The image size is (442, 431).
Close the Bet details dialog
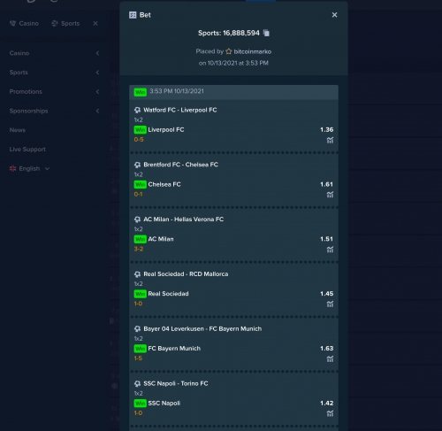[334, 15]
